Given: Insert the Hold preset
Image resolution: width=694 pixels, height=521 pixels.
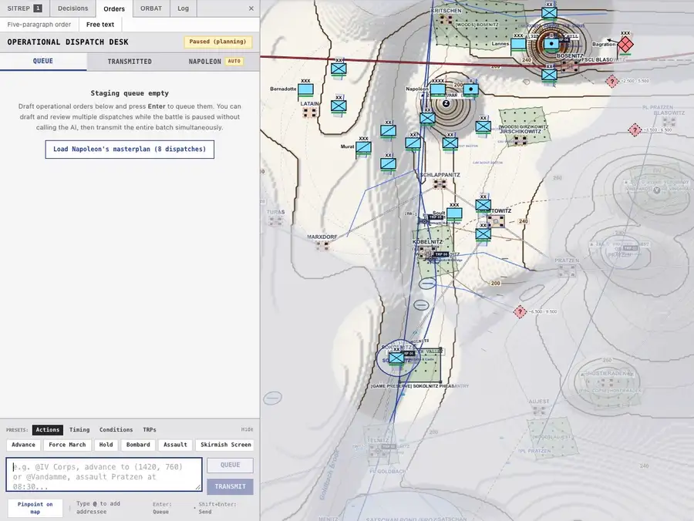Looking at the screenshot, I should pyautogui.click(x=106, y=445).
